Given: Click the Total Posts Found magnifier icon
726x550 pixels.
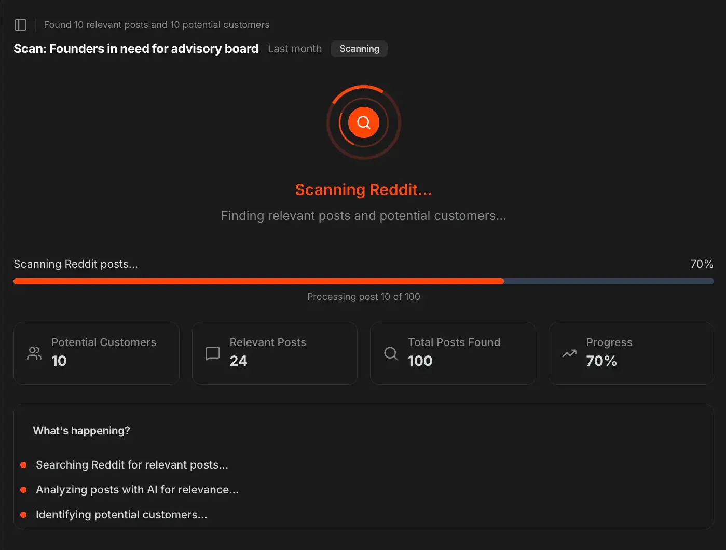Looking at the screenshot, I should 390,353.
